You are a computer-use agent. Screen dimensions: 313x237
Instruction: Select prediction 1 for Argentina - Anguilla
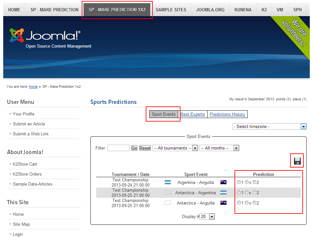coord(239,182)
